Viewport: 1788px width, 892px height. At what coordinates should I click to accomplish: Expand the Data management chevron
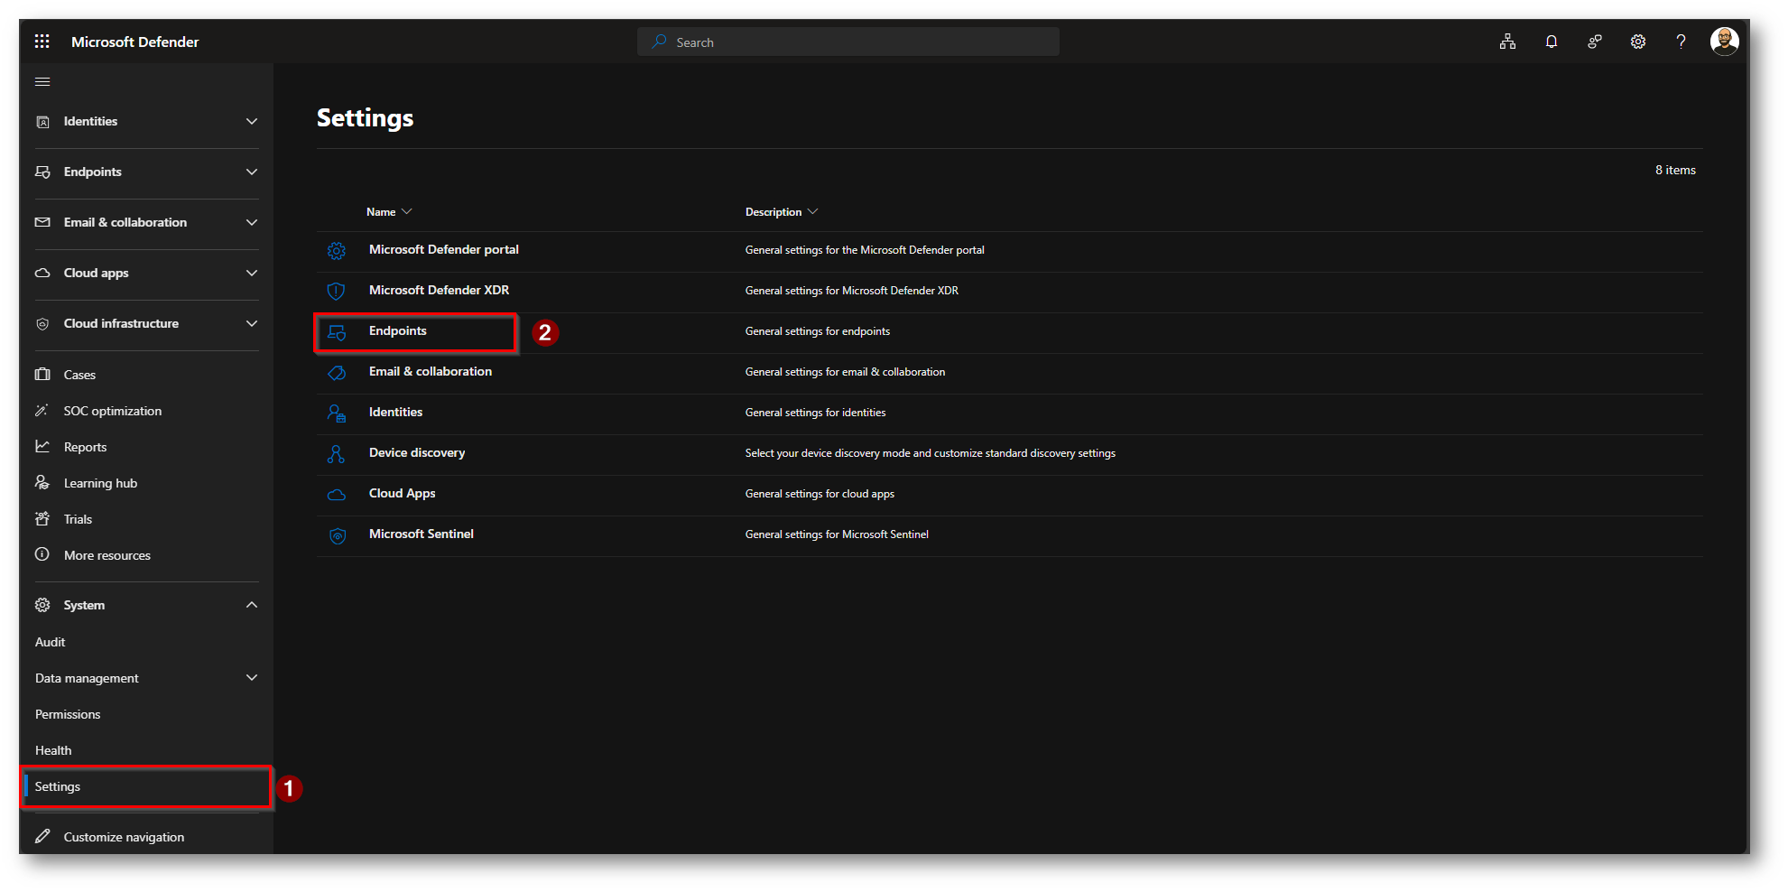point(252,678)
